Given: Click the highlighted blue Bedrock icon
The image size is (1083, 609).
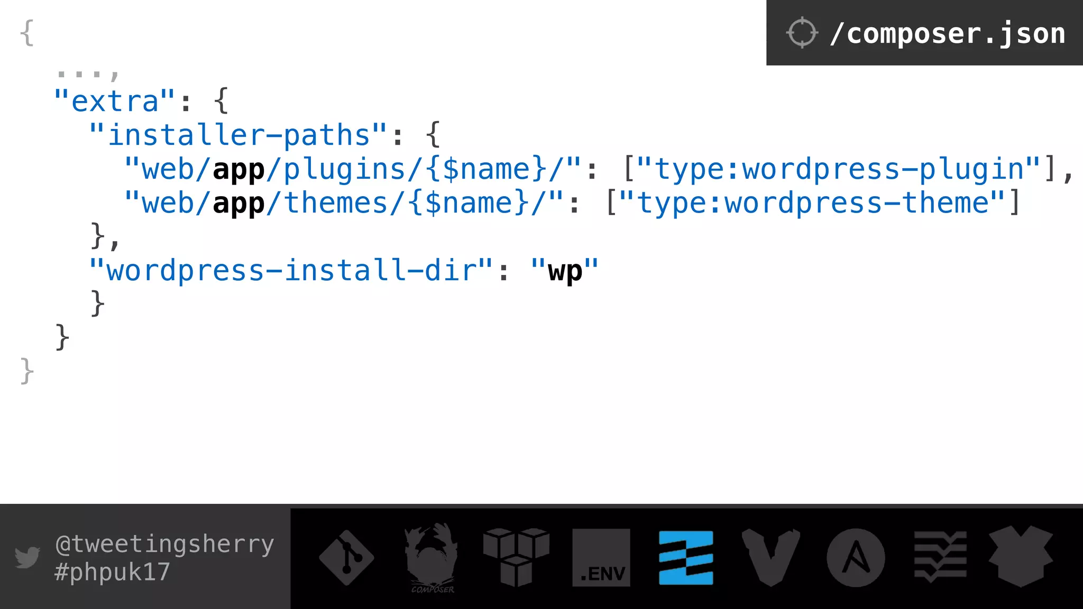Looking at the screenshot, I should pos(686,558).
